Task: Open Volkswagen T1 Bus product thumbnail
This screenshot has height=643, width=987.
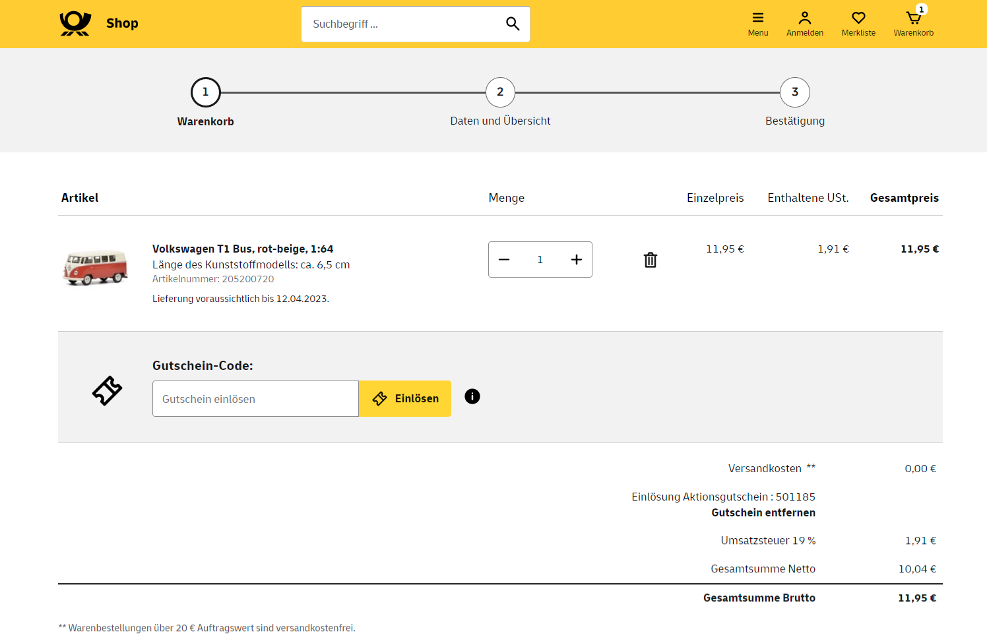Action: click(95, 267)
